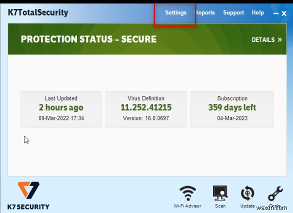Select the Subscription info card
Image resolution: width=293 pixels, height=213 pixels.
click(232, 109)
